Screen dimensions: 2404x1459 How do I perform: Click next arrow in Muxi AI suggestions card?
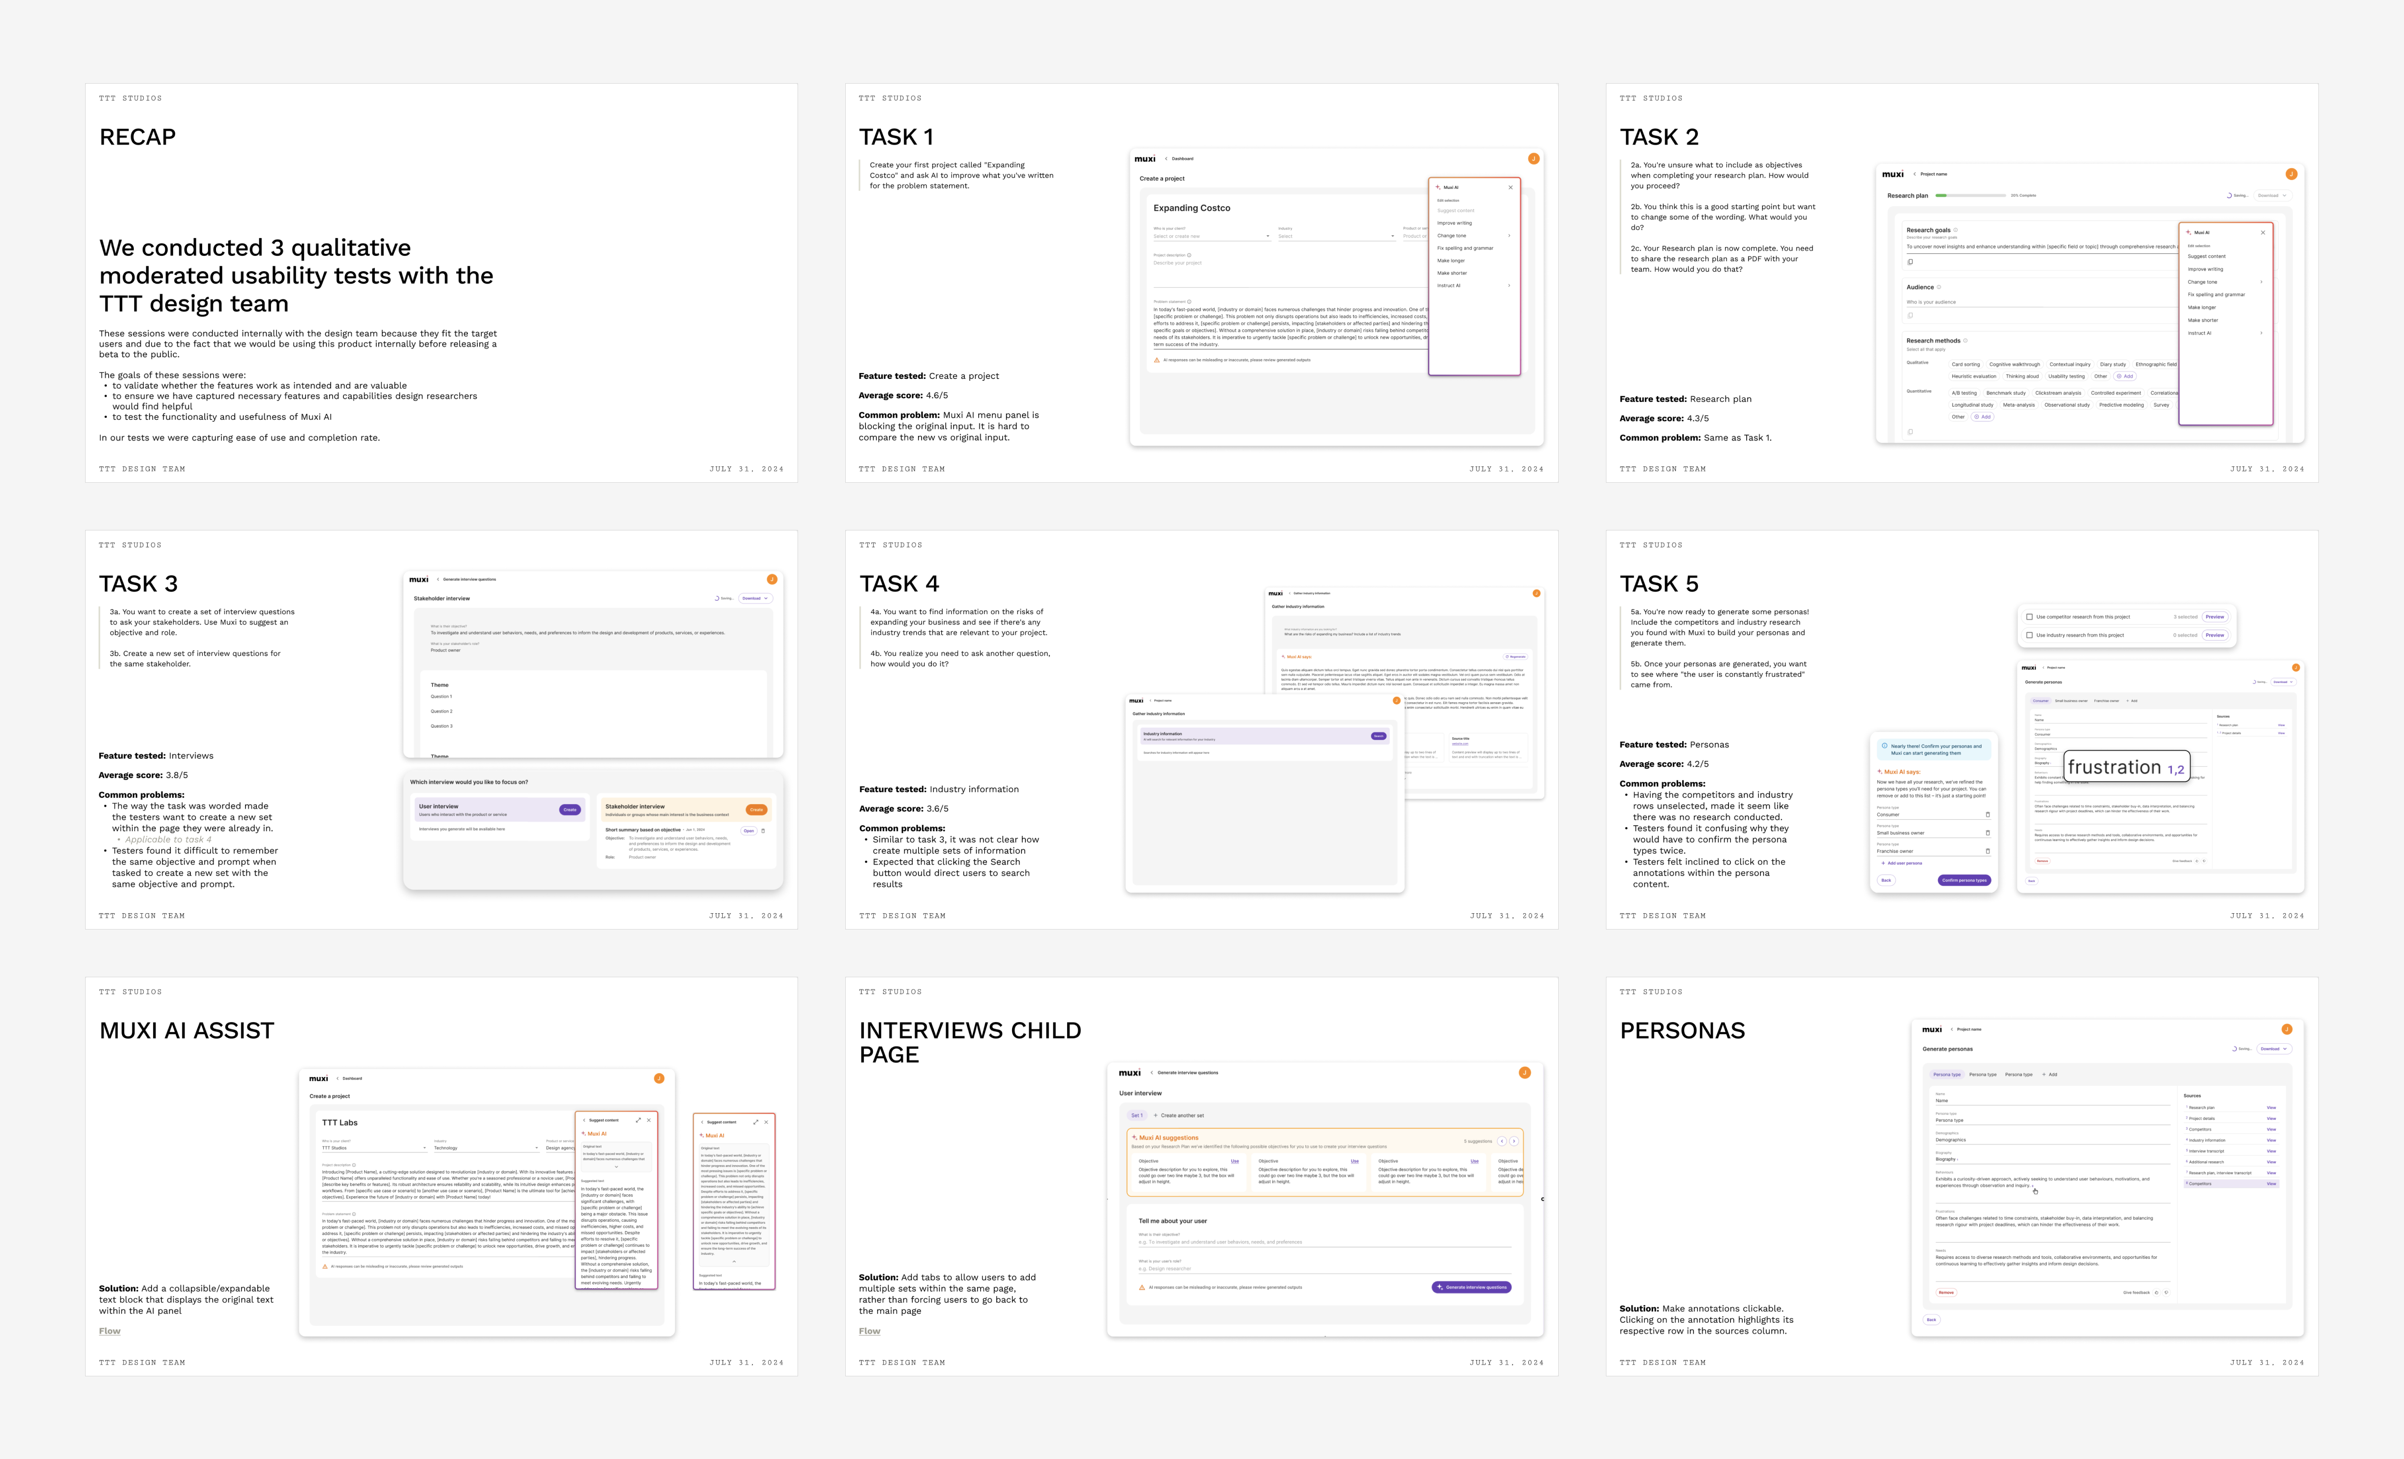[x=1513, y=1141]
